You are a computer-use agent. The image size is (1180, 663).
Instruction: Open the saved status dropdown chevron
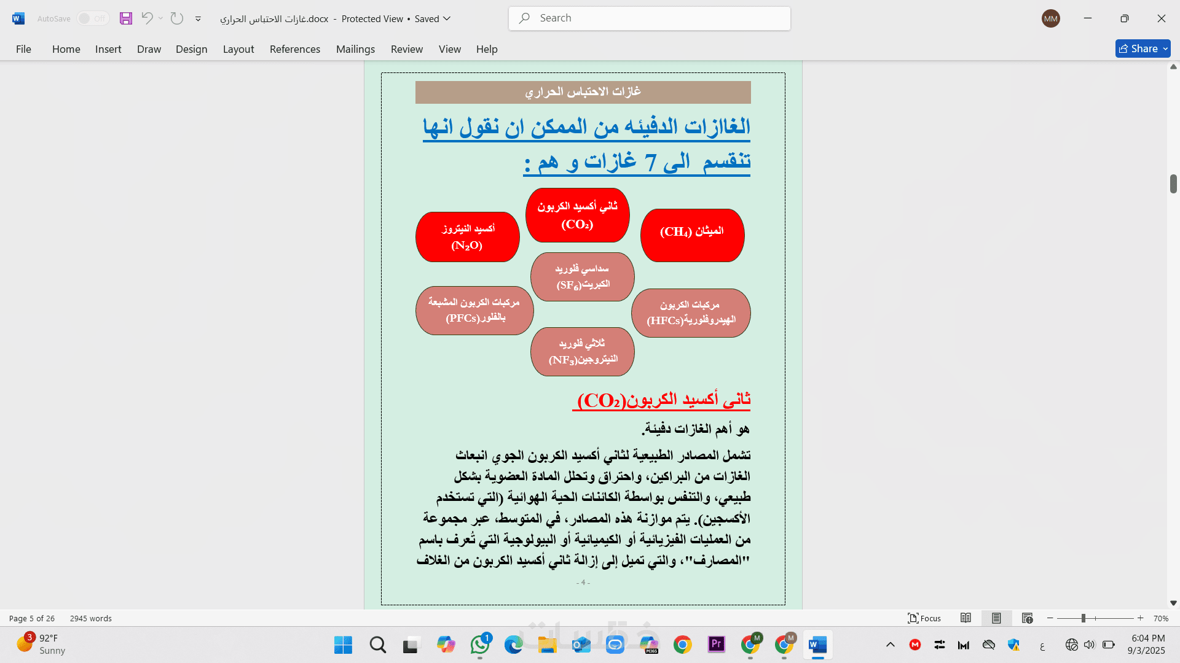point(447,18)
